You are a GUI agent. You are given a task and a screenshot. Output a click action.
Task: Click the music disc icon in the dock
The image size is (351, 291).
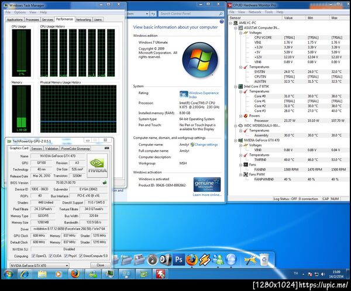[x=153, y=260]
